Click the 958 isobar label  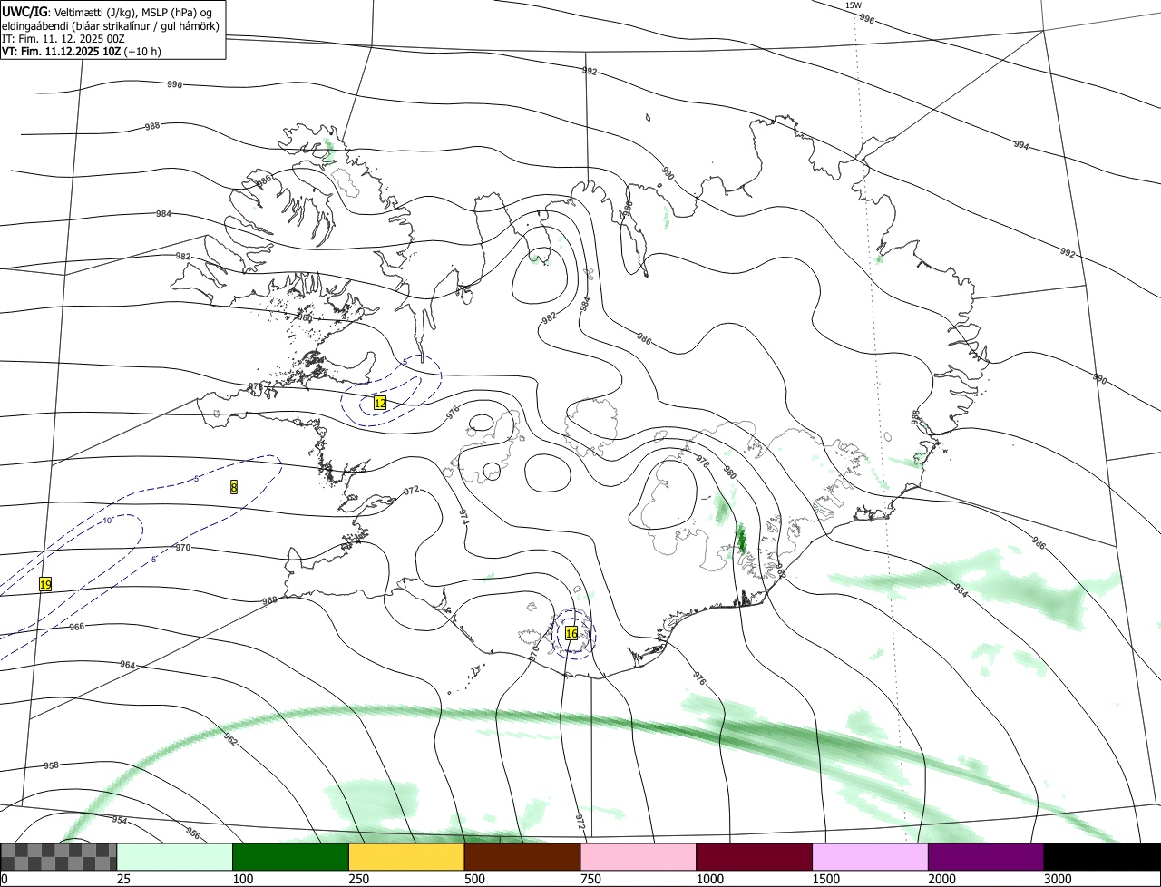(51, 765)
